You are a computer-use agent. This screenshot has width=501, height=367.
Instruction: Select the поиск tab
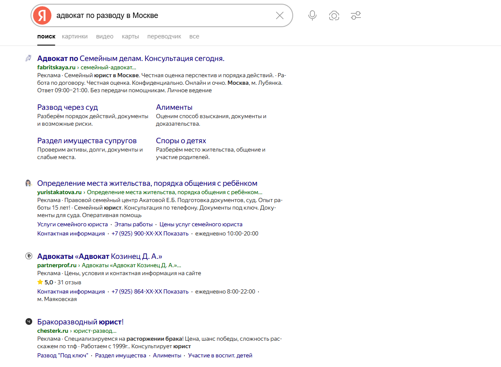(x=46, y=36)
